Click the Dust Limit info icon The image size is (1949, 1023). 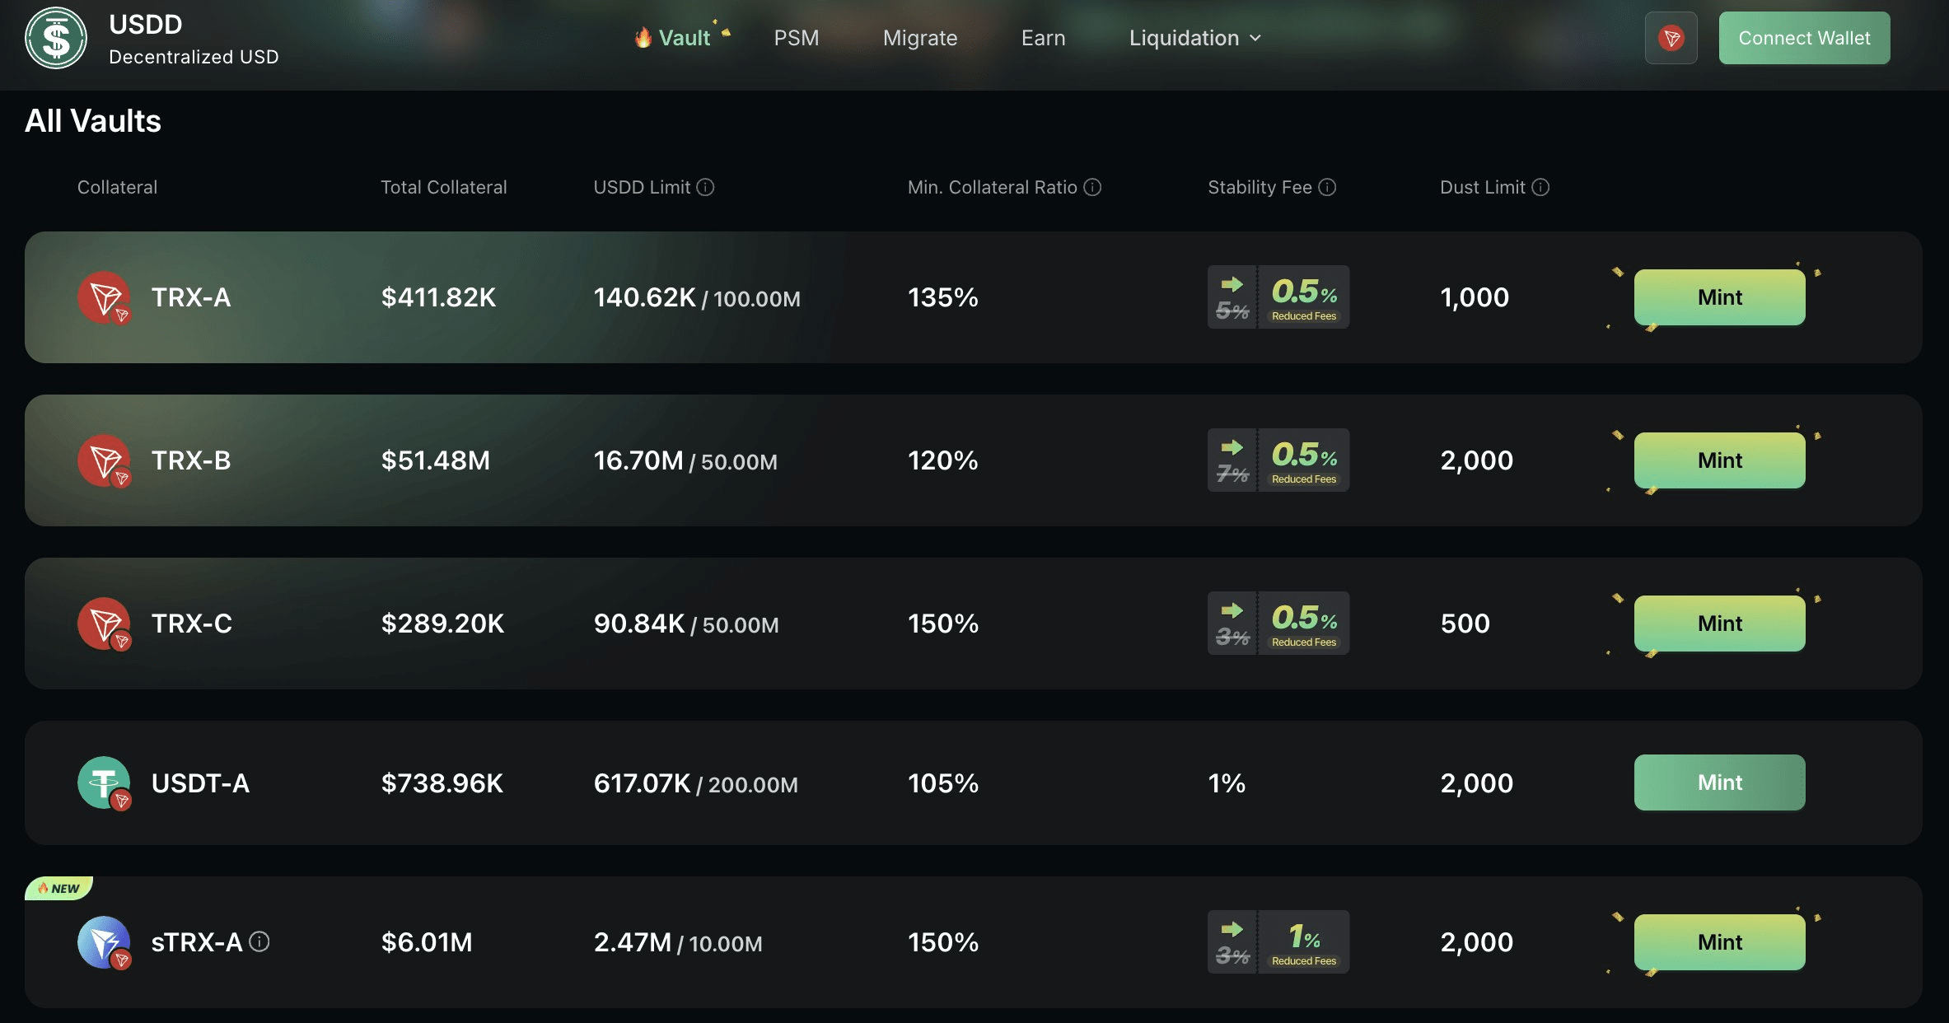pyautogui.click(x=1540, y=187)
